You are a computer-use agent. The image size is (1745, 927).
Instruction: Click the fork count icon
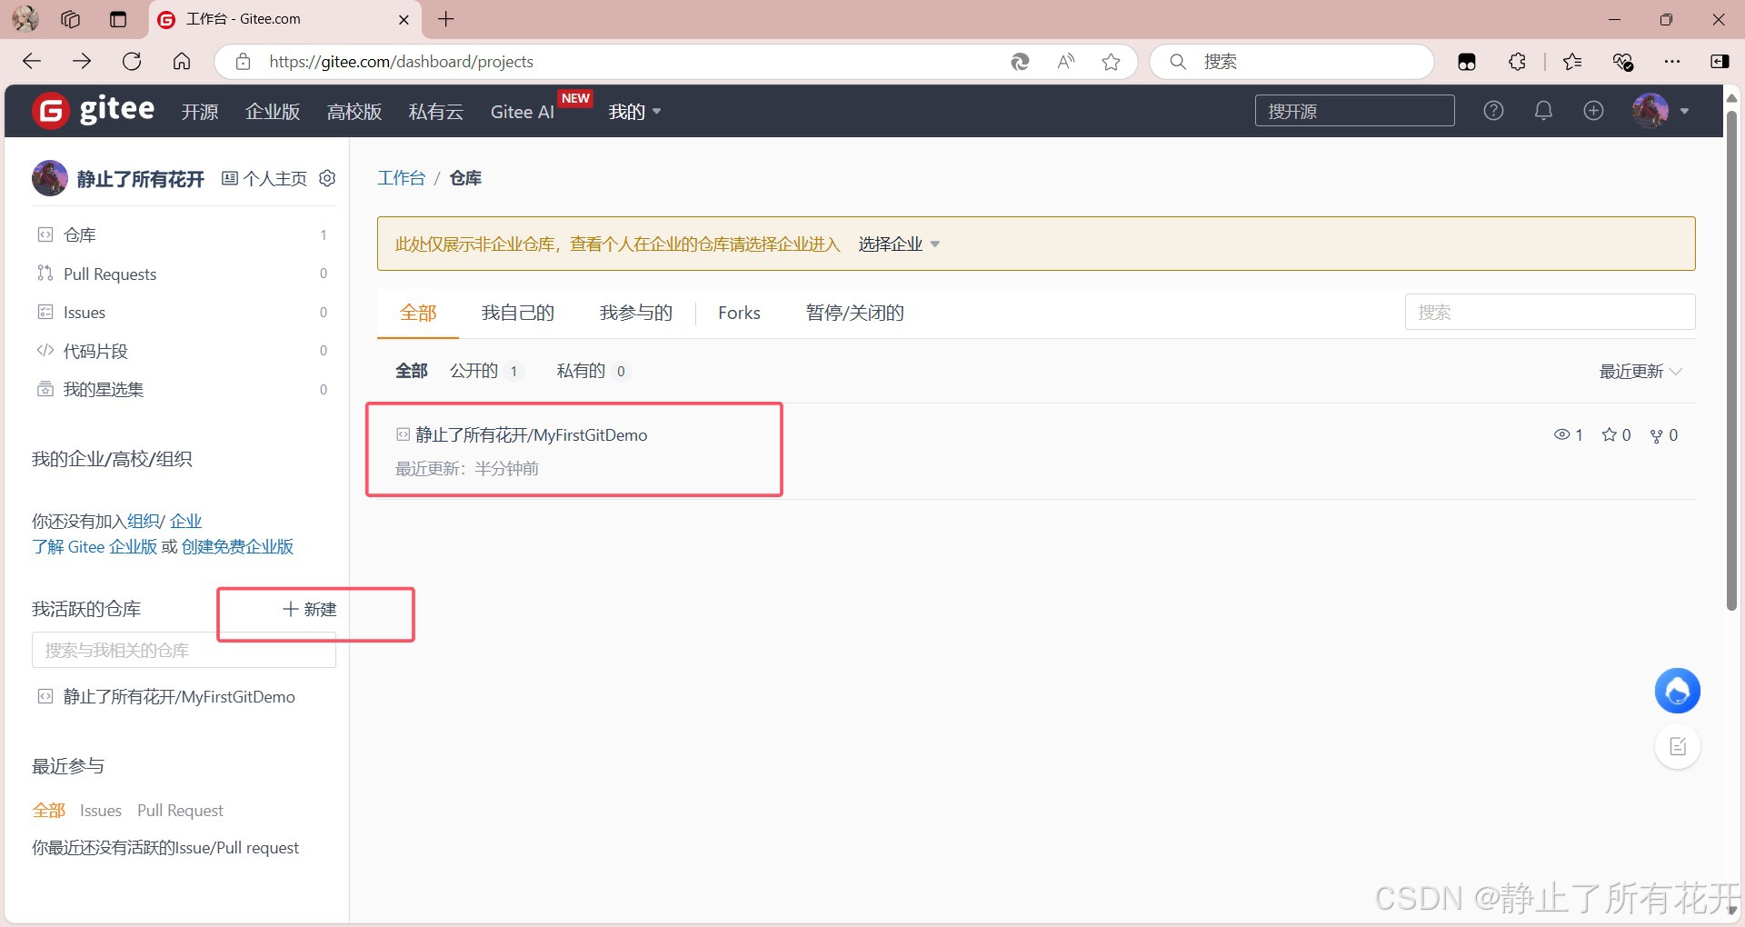1656,435
